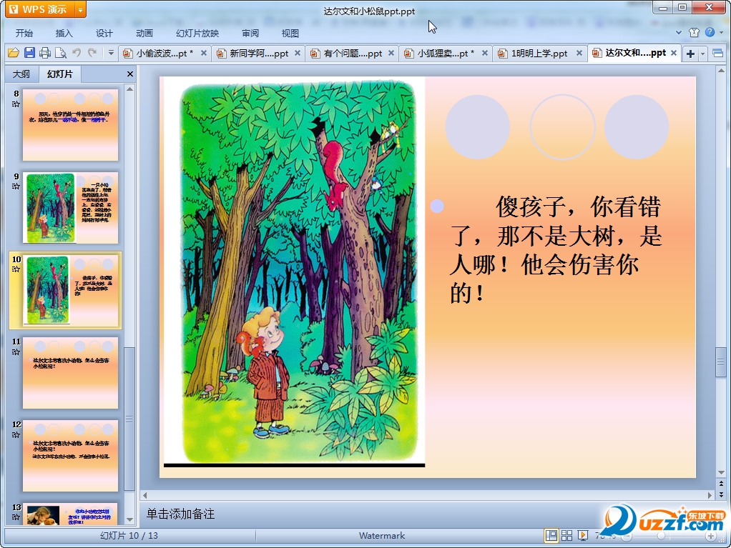Switch to the 大纲 outline pane tab

pos(21,74)
